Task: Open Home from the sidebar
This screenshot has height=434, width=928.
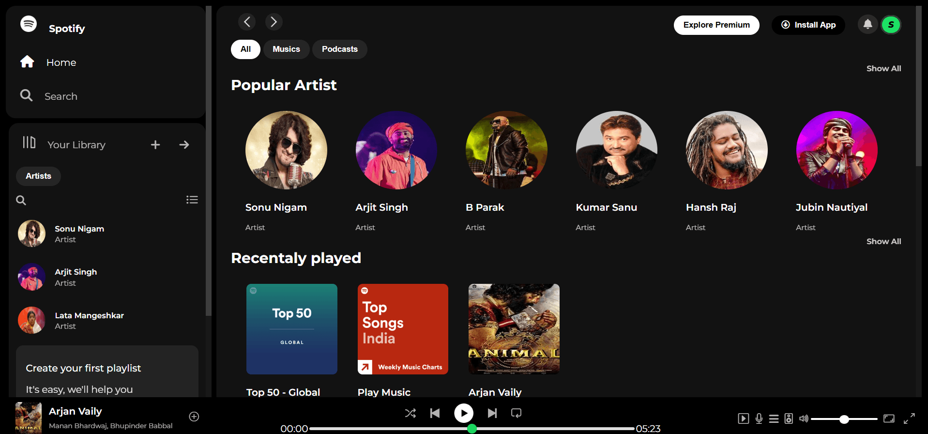Action: tap(48, 62)
